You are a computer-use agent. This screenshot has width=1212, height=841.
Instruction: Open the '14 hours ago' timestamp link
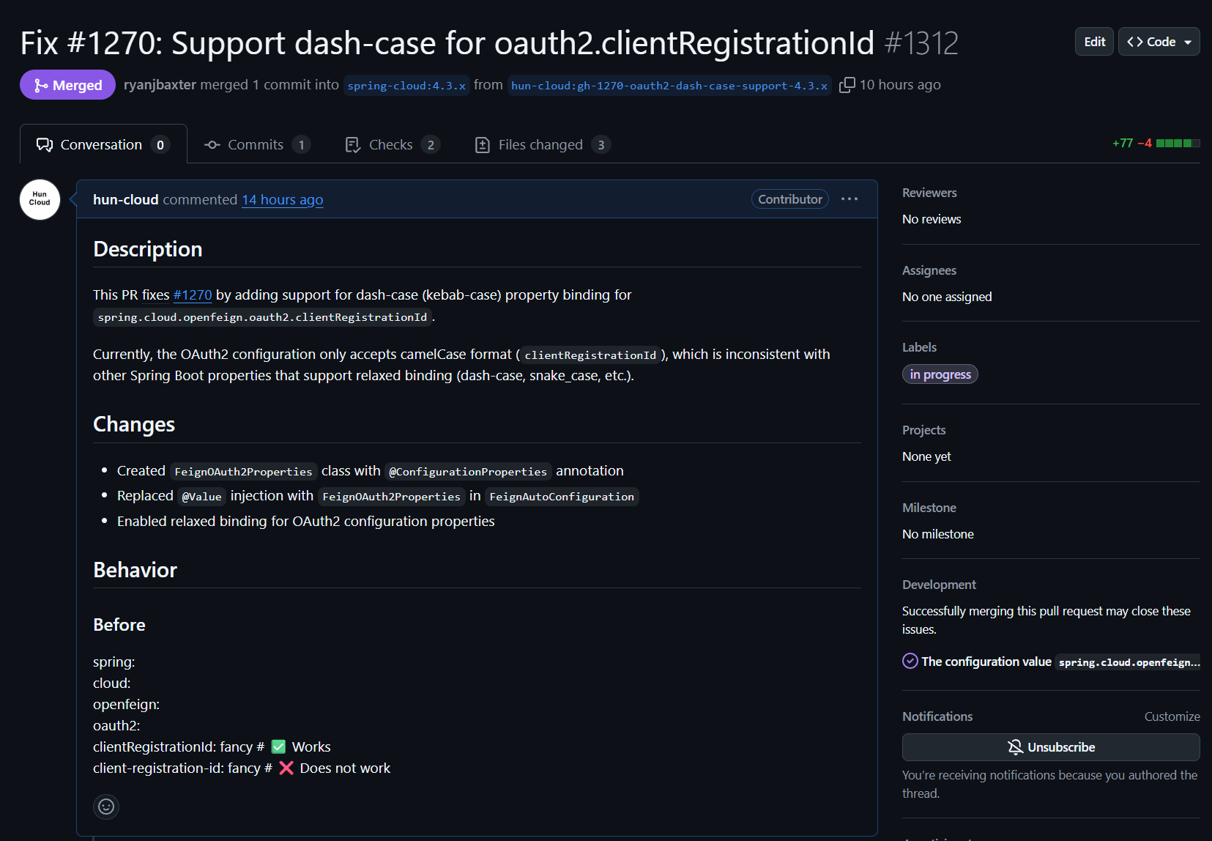(283, 199)
